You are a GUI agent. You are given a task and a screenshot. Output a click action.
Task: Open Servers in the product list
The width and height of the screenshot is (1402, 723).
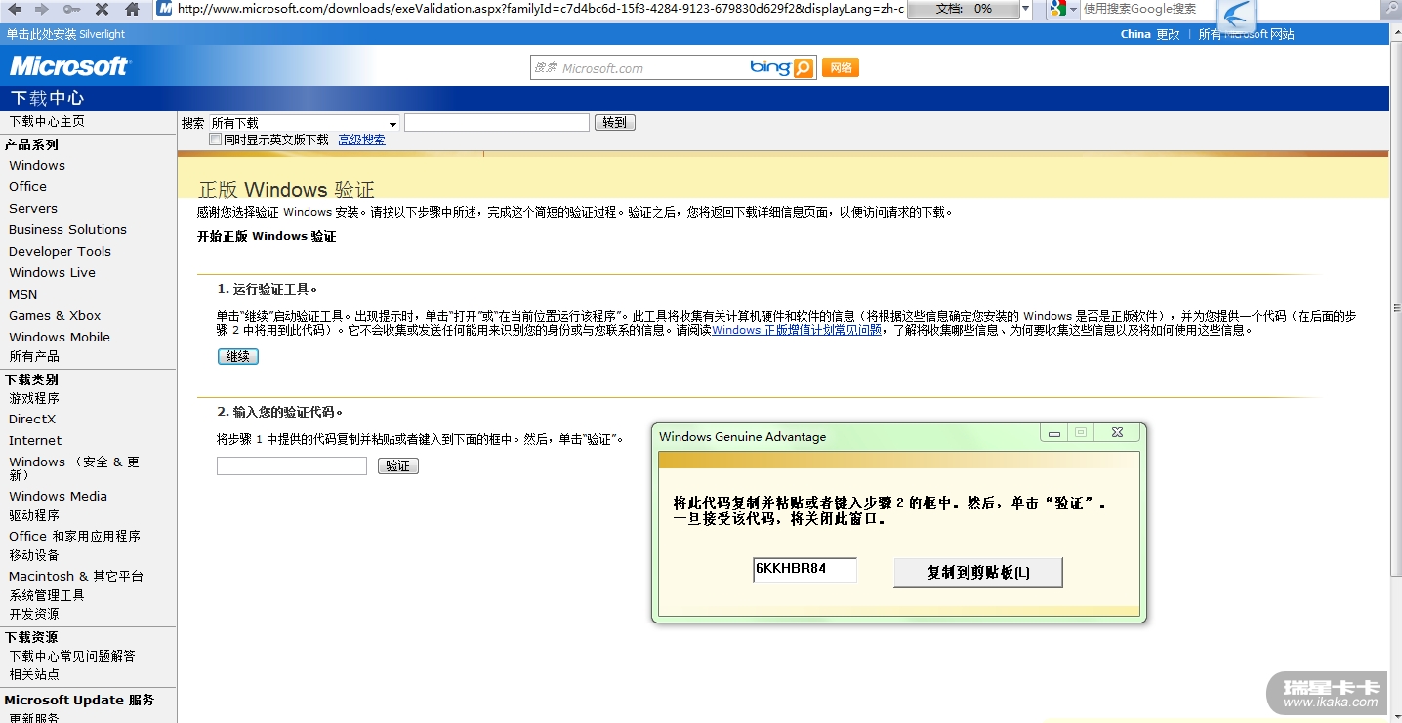point(33,208)
